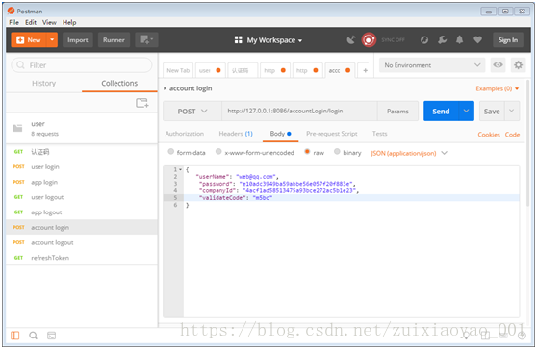Click the sync status icon
This screenshot has height=349, width=537.
(369, 40)
